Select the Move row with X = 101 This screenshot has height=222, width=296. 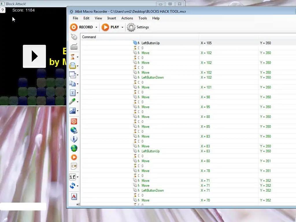[188, 87]
